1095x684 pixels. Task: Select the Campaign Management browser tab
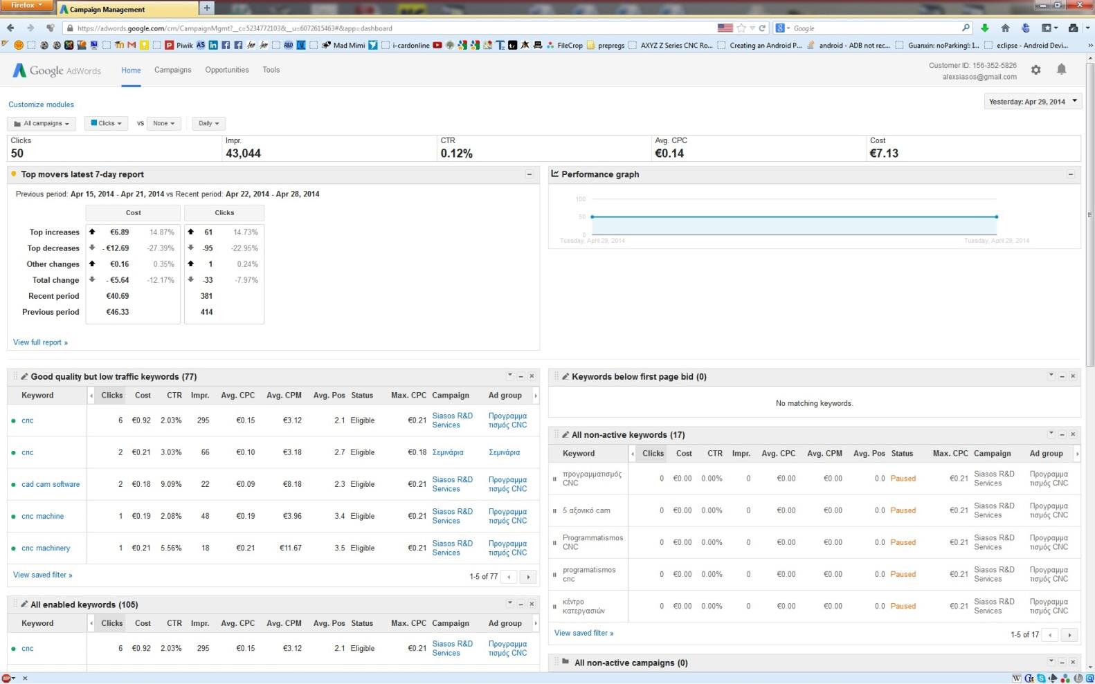[x=126, y=9]
